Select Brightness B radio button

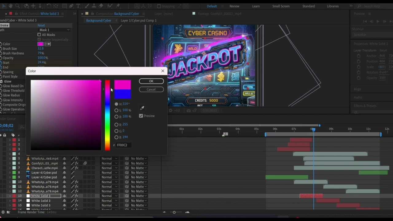pos(116,117)
